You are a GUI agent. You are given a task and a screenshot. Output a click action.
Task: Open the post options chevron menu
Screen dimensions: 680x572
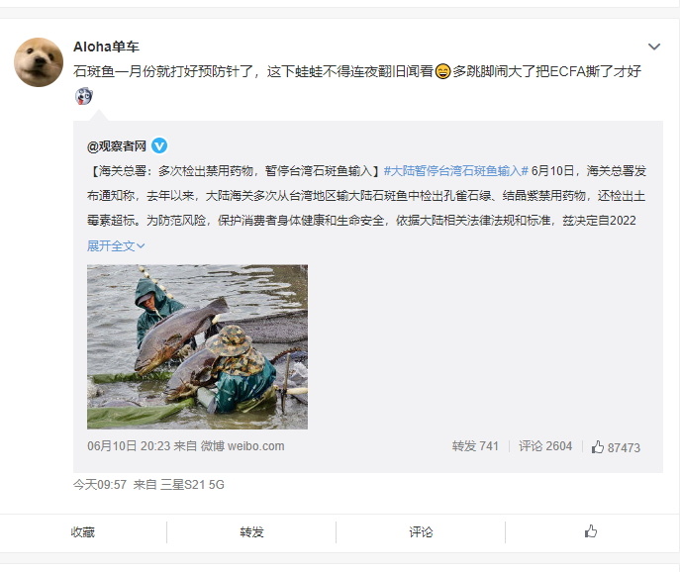(x=654, y=47)
